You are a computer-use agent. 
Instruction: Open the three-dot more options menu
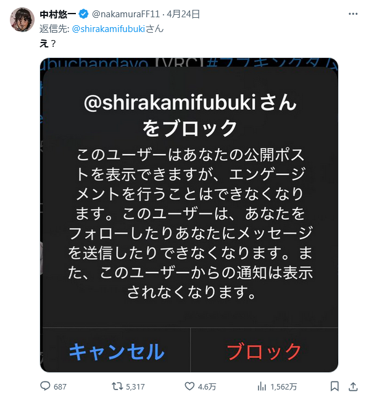pyautogui.click(x=353, y=14)
